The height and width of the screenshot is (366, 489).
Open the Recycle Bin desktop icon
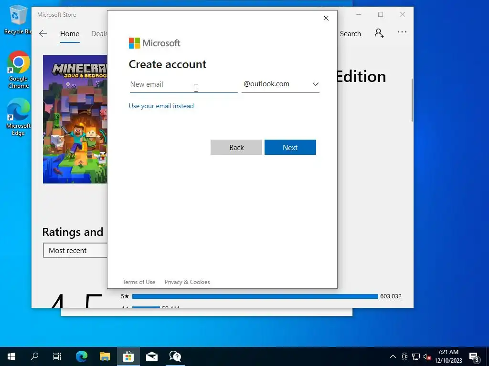click(x=17, y=20)
